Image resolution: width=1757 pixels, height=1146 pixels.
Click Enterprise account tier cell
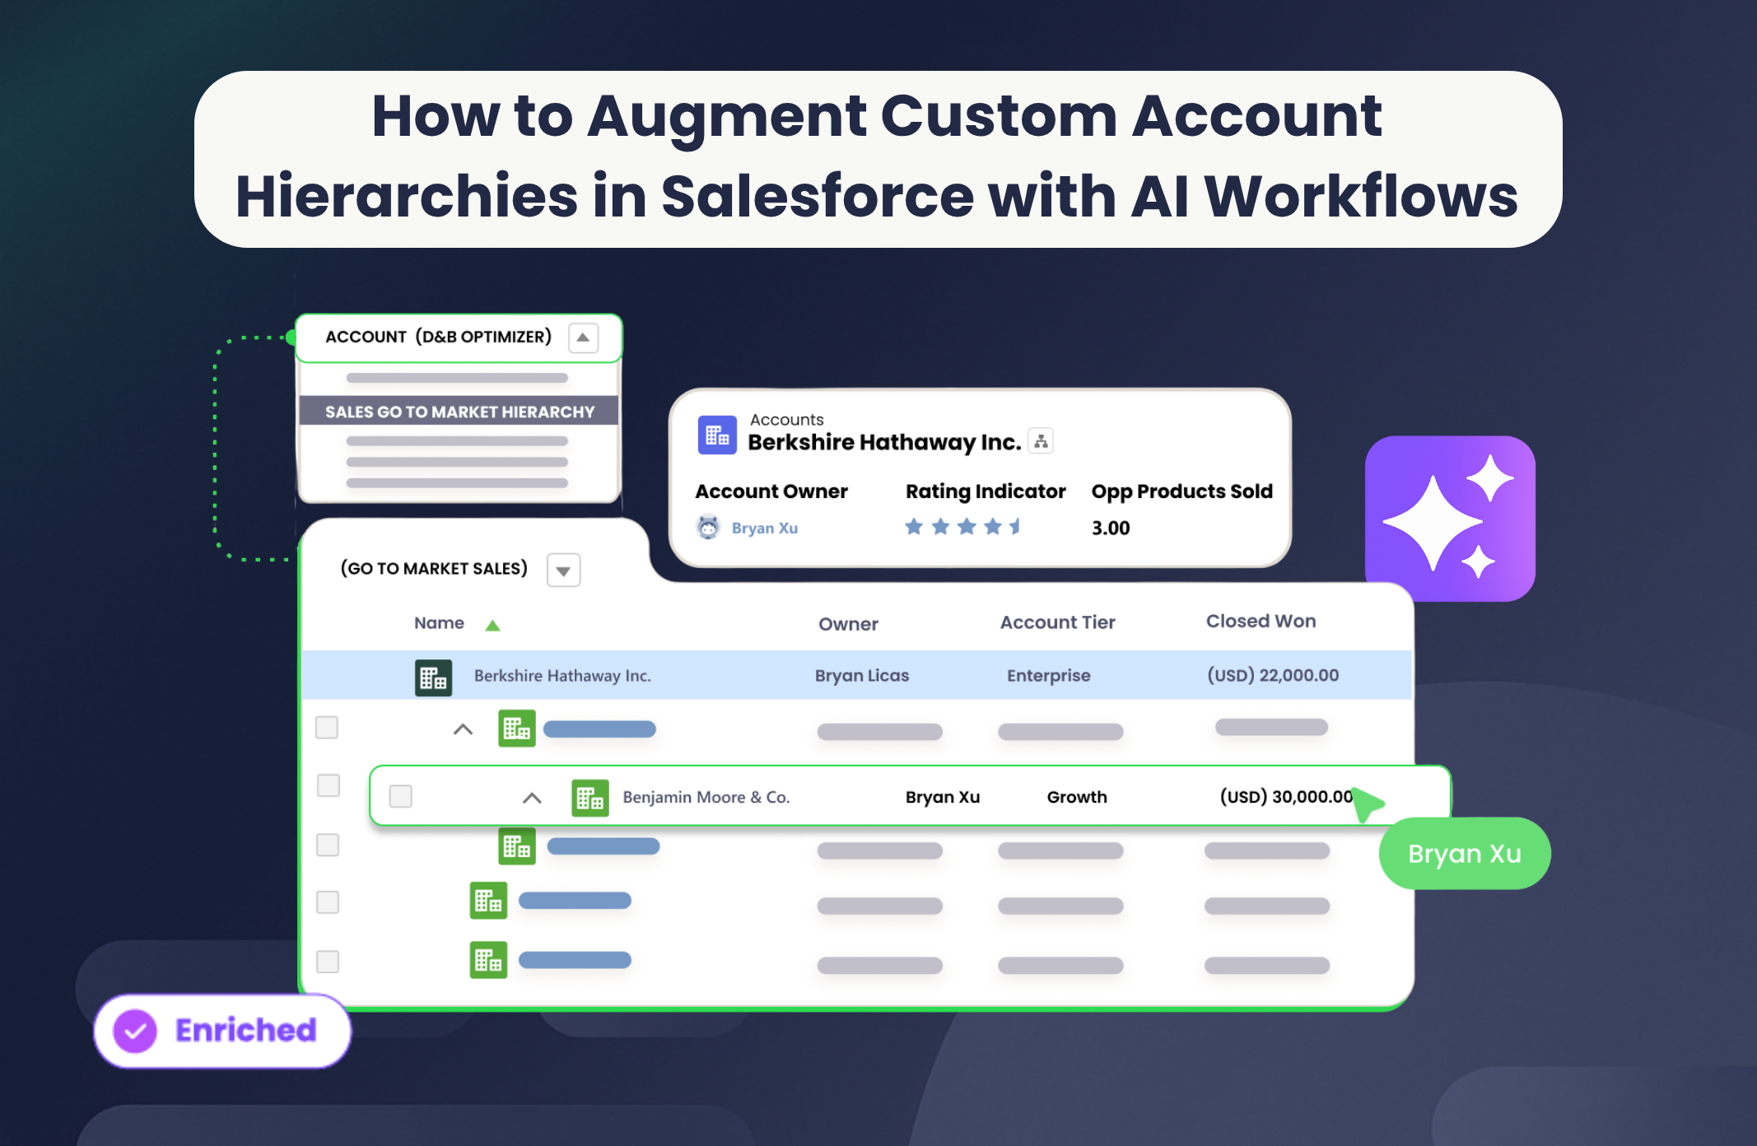(1048, 676)
